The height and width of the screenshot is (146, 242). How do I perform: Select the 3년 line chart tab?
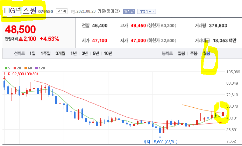85,53
